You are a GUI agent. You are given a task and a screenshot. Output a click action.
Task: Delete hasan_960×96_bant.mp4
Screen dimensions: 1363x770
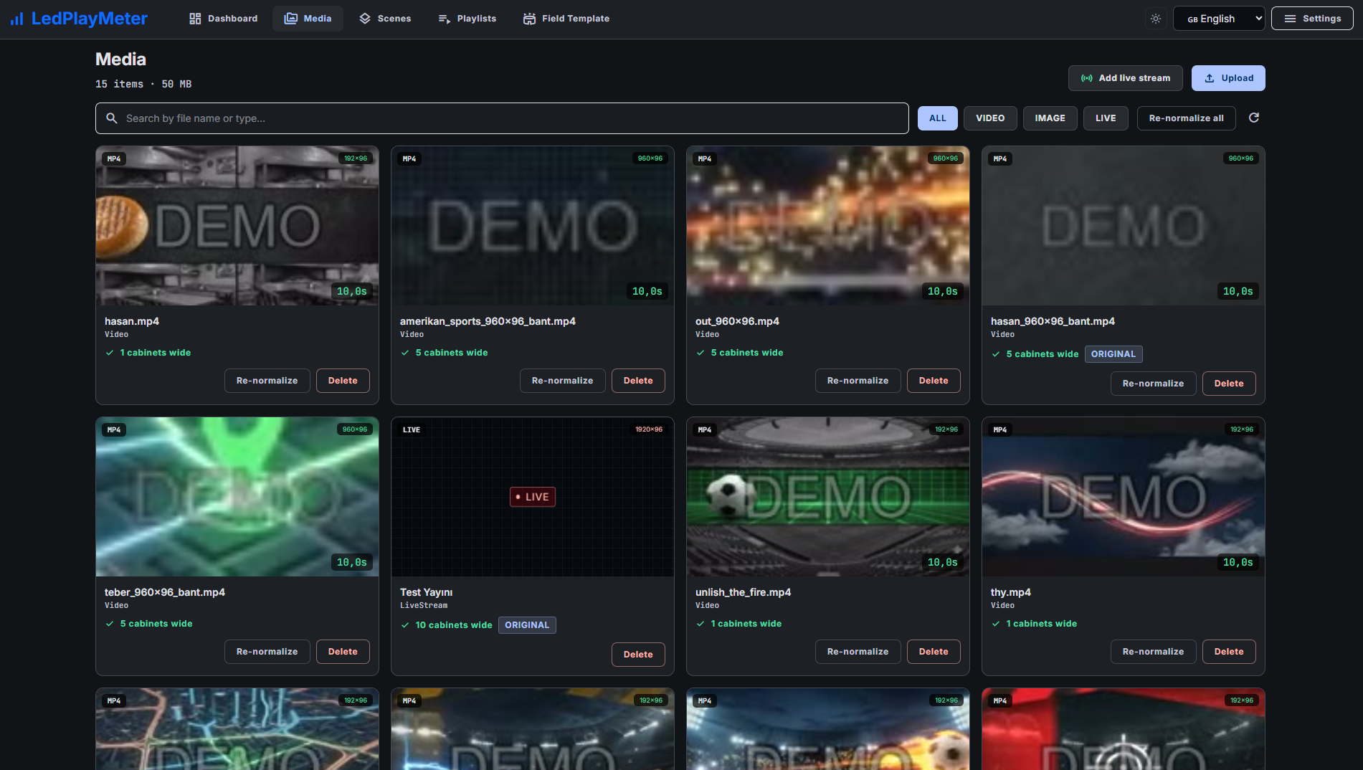[1229, 384]
